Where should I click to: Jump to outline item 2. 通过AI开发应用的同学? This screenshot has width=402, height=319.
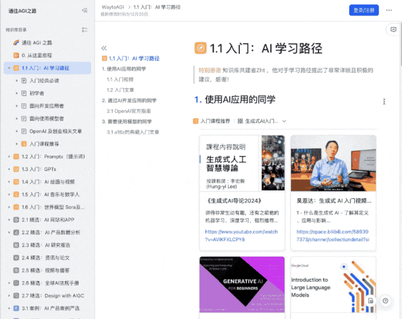point(129,100)
